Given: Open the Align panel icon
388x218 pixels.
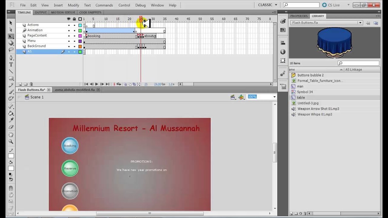Looking at the screenshot, I should click(x=283, y=43).
